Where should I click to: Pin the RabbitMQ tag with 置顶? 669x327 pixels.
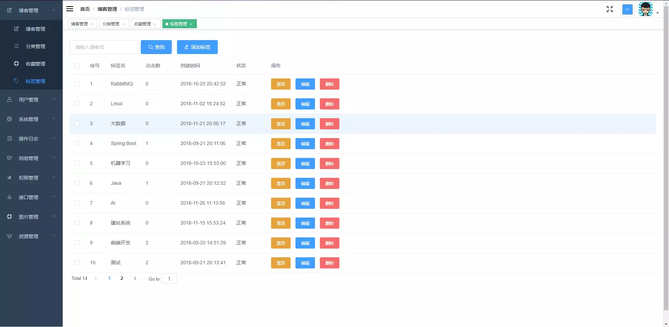[x=281, y=84]
